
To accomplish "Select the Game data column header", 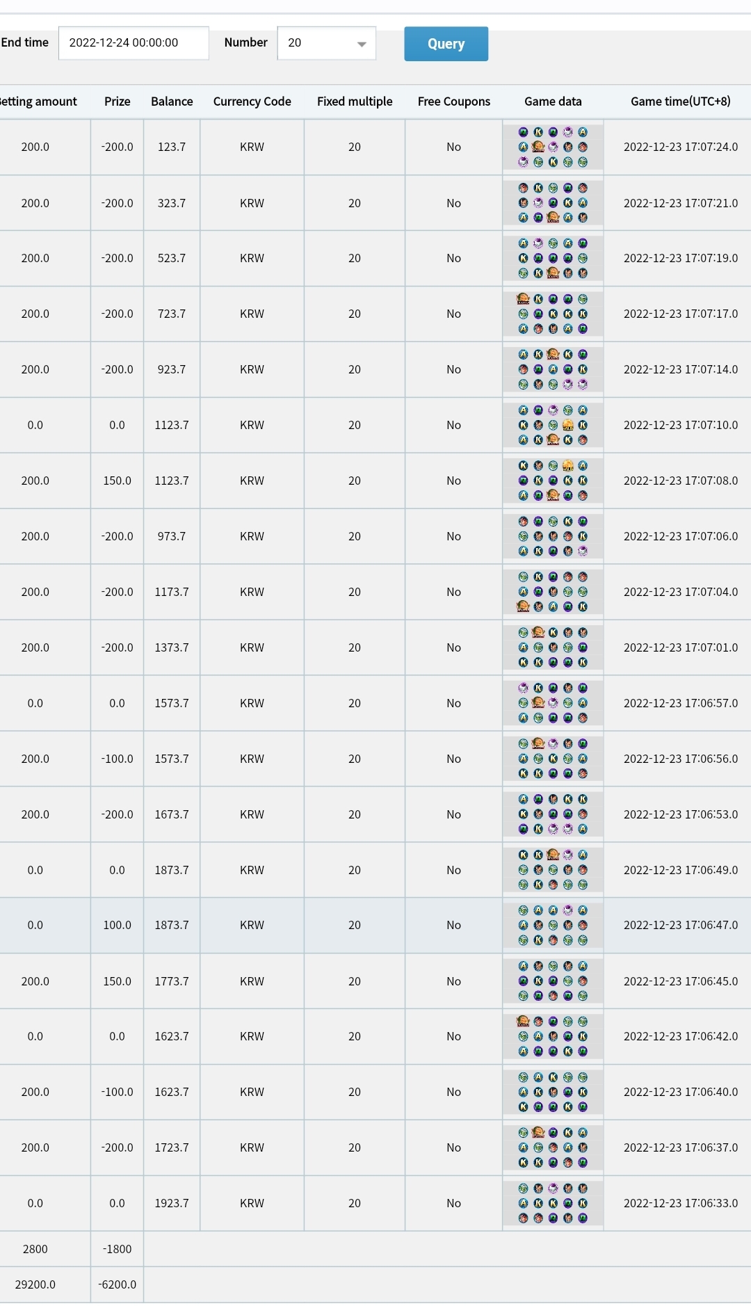I will click(553, 102).
